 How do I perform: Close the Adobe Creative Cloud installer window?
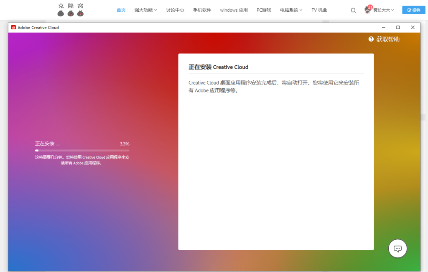click(413, 27)
